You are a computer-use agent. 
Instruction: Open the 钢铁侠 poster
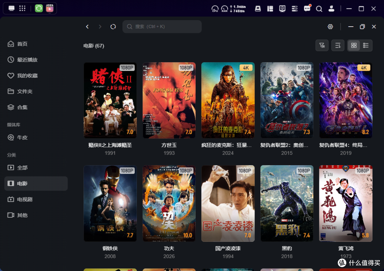[110, 204]
